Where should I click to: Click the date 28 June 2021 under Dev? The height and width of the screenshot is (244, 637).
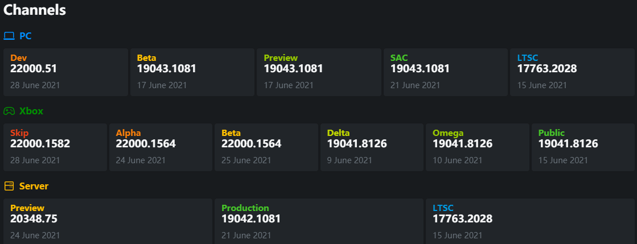pyautogui.click(x=35, y=85)
